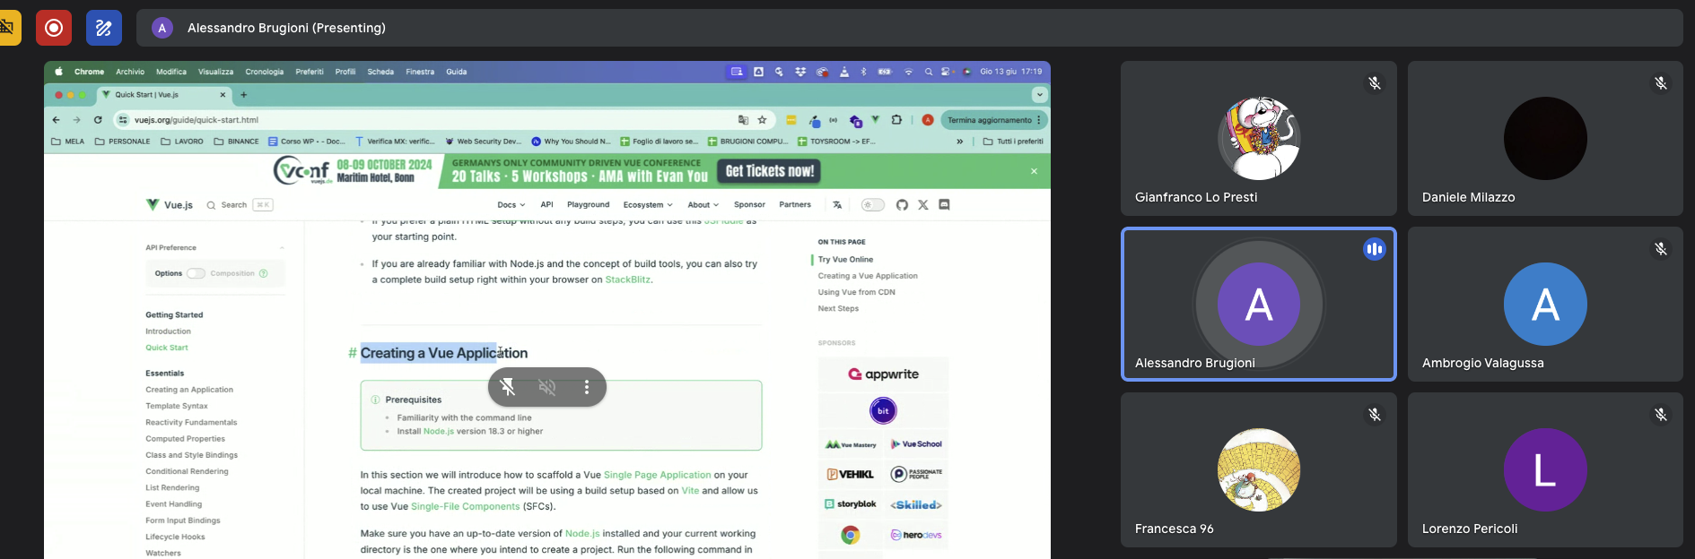Click muted mic icon on Gianfranco Lo Presti tile
This screenshot has width=1695, height=559.
pos(1374,83)
